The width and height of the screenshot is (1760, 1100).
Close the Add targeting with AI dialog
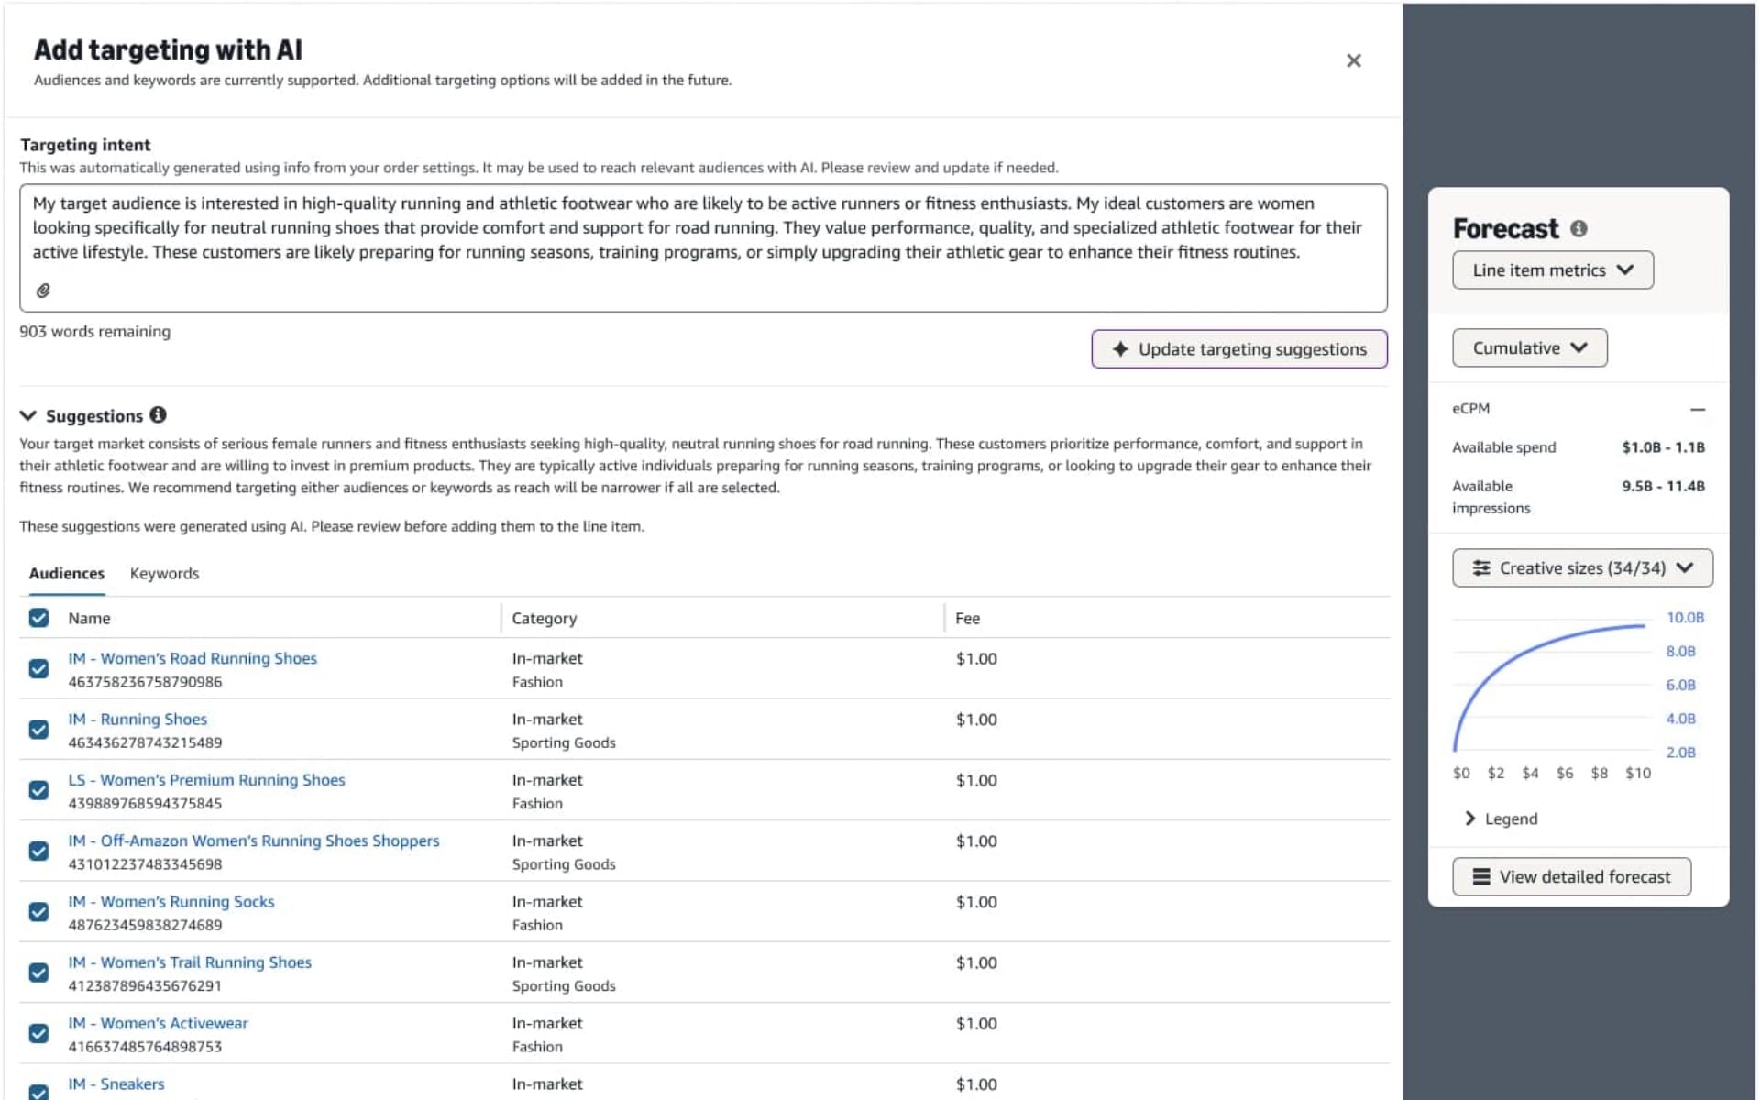(1354, 60)
